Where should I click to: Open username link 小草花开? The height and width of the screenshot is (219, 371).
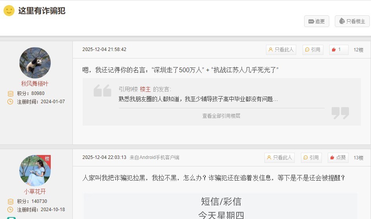35,192
